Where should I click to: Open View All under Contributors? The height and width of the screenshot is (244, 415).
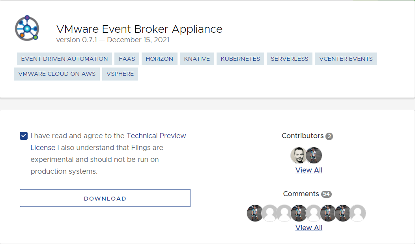(308, 170)
